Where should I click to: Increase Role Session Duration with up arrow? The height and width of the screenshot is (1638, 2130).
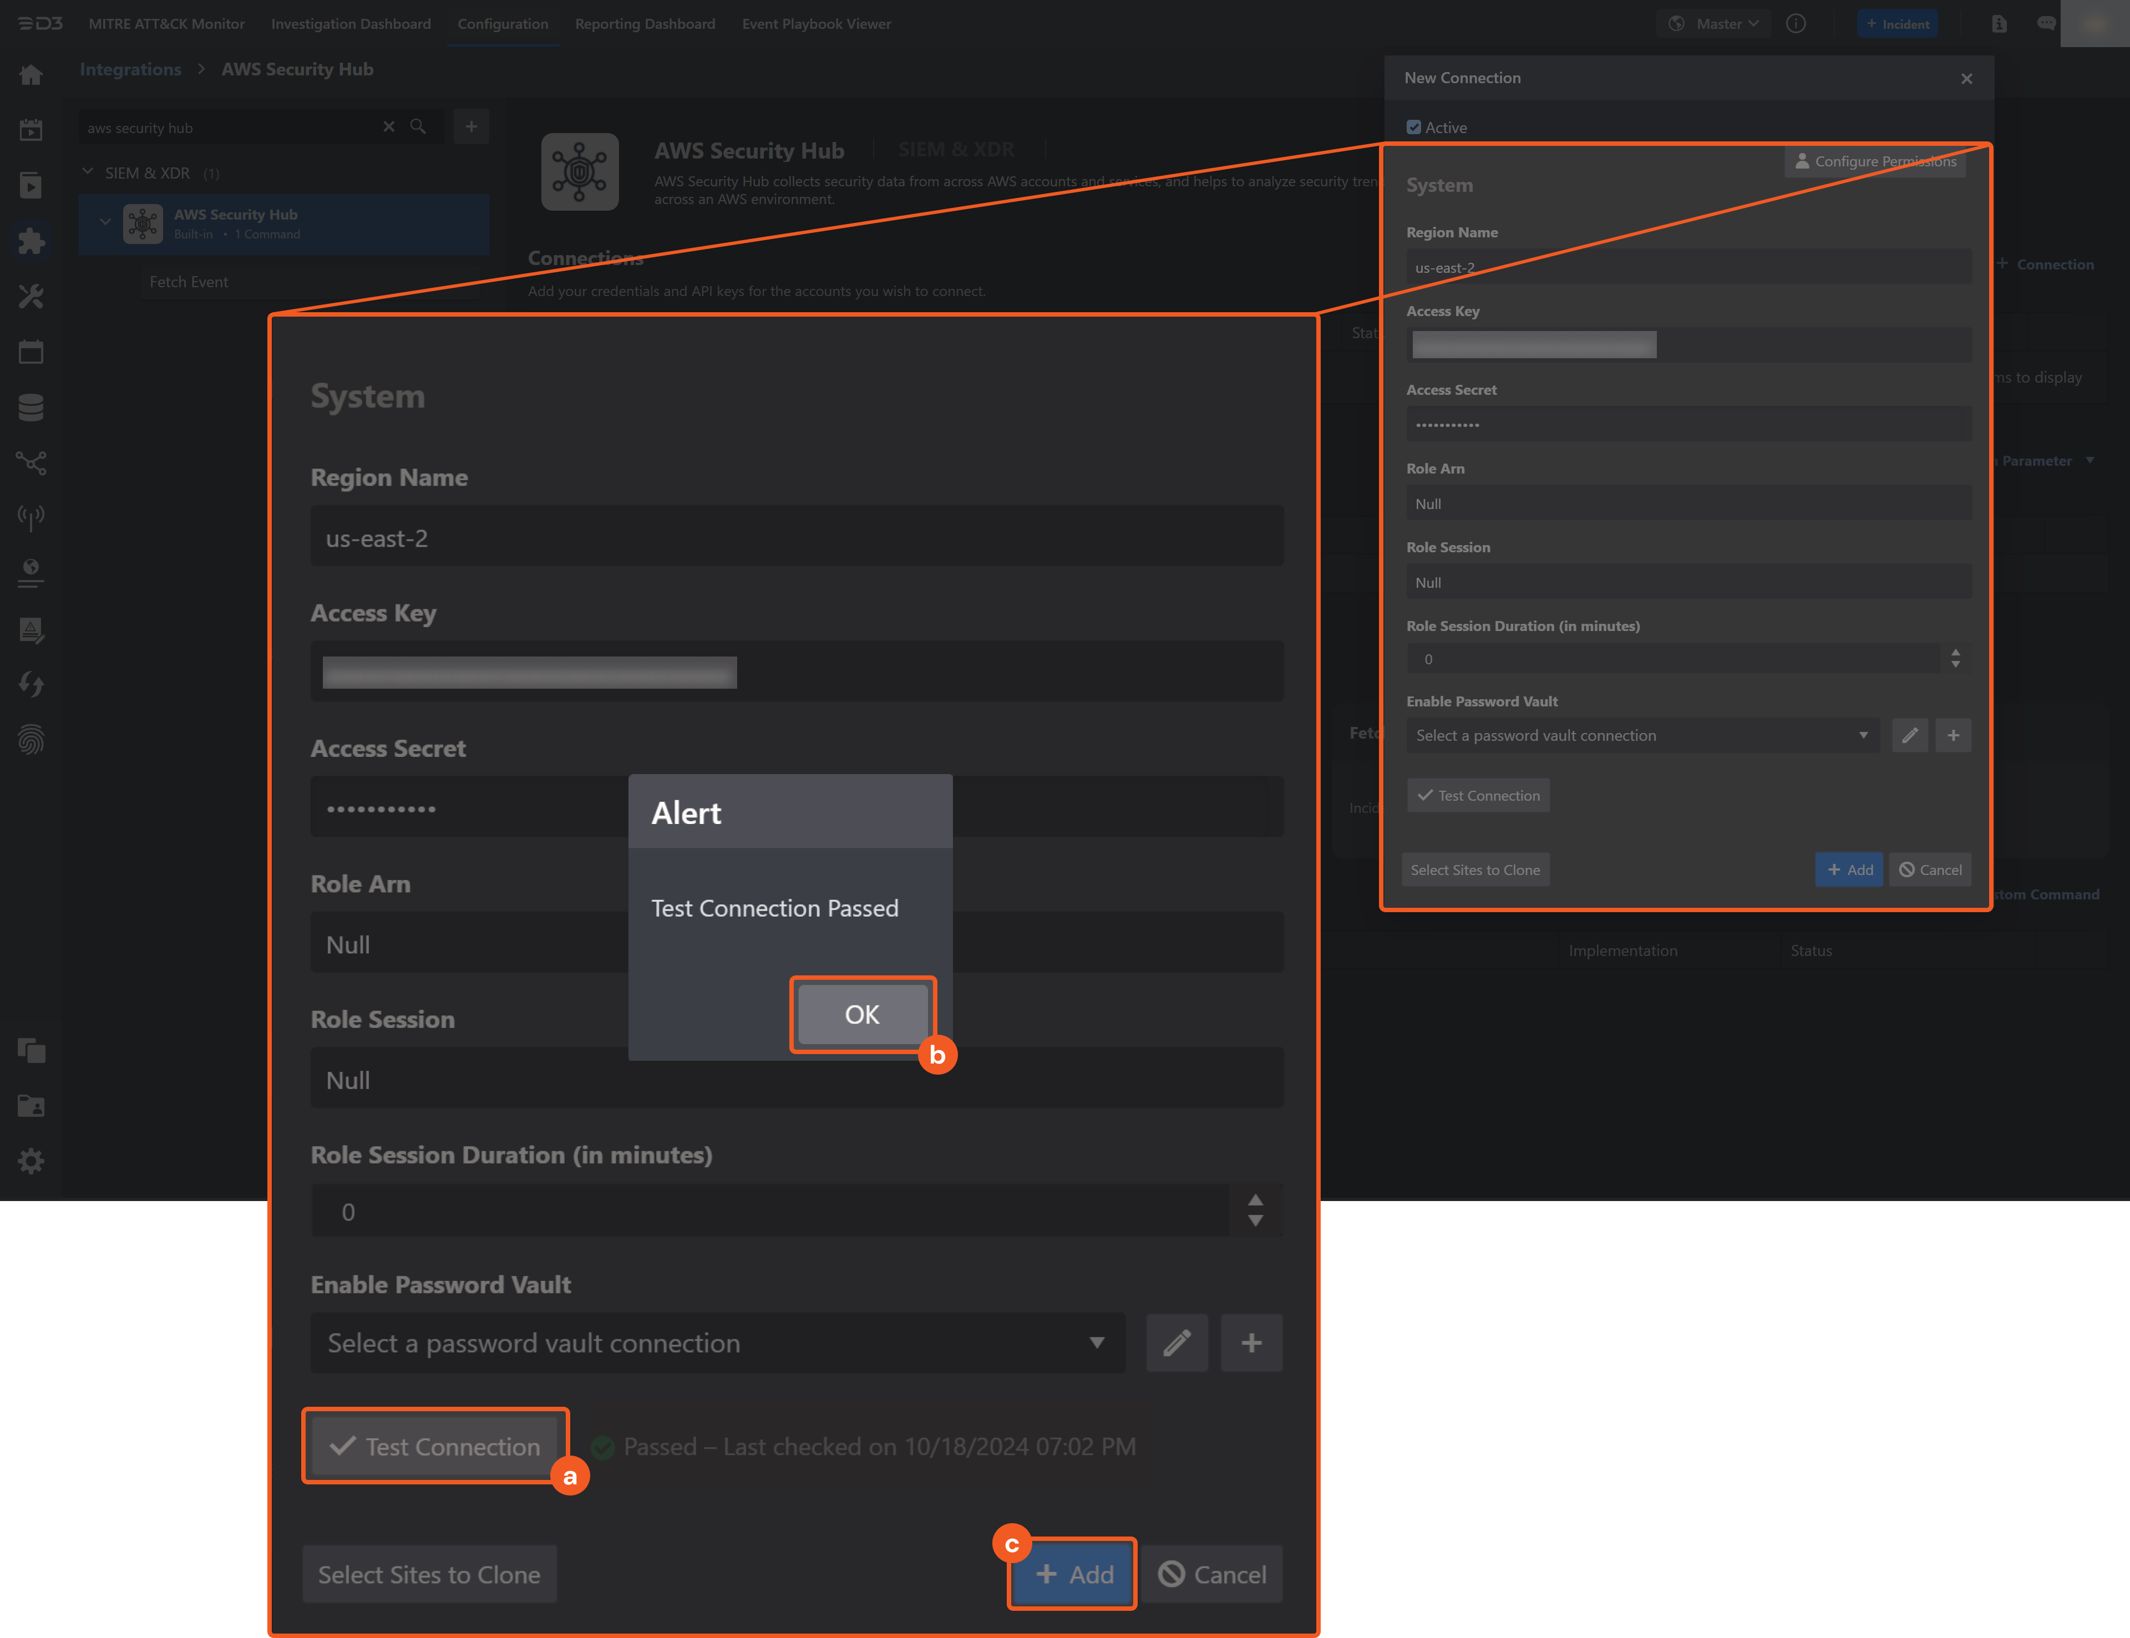click(x=1255, y=1200)
